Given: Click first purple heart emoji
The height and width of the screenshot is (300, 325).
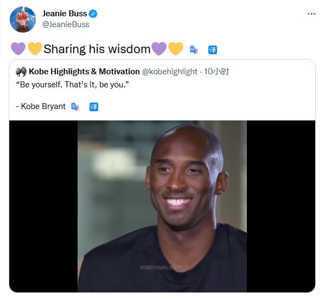Looking at the screenshot, I should tap(18, 49).
